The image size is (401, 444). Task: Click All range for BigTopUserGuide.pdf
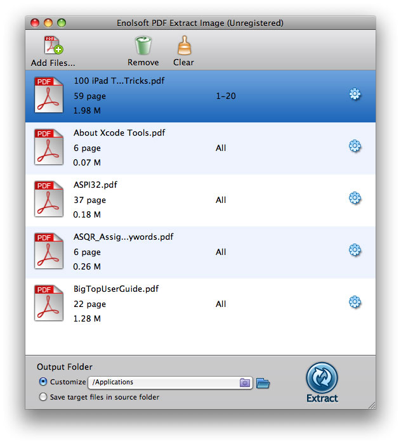(221, 304)
